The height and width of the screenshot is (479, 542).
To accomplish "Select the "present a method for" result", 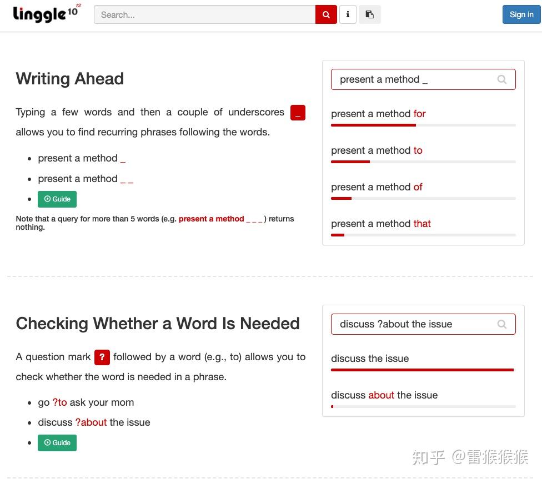I will (x=378, y=114).
